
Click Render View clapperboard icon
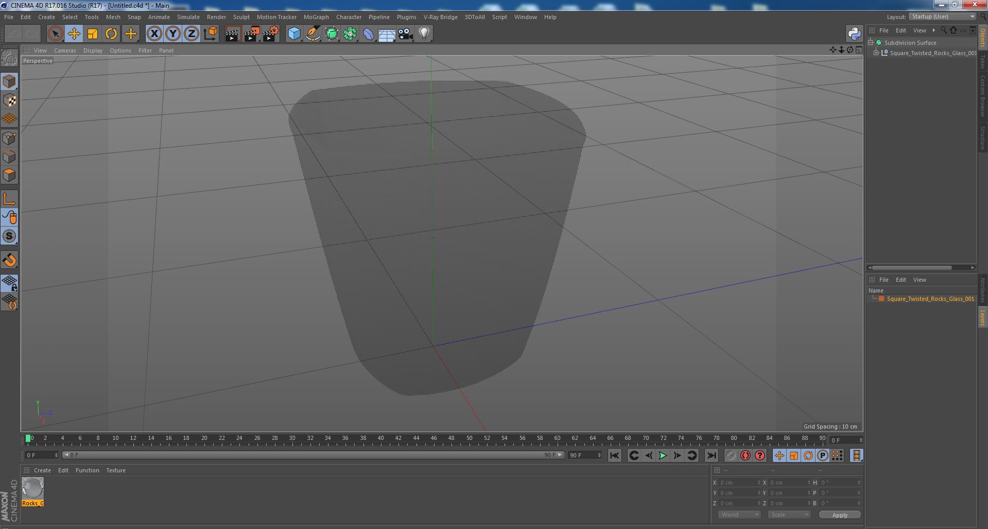click(233, 34)
